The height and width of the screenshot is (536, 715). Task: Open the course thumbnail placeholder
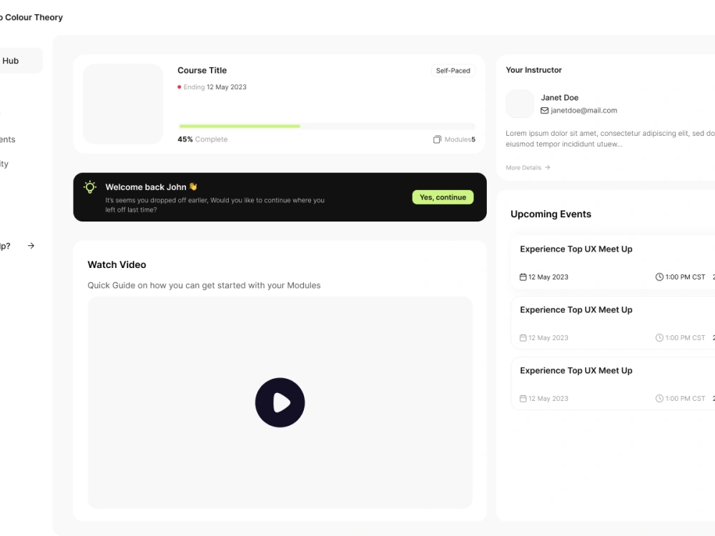123,104
